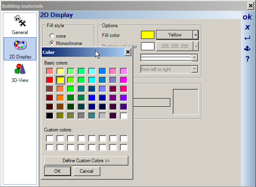Click the anchor-shaped icon in sidebar
The height and width of the screenshot is (187, 256).
coord(247,49)
